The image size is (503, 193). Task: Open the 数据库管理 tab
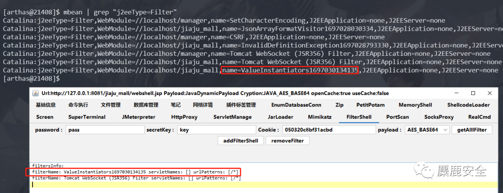point(146,105)
